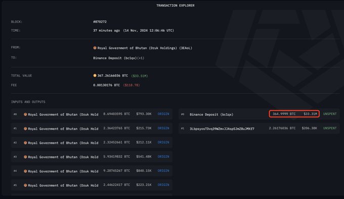Click ORIGIN for input #2
344x199 pixels.
pyautogui.click(x=163, y=142)
